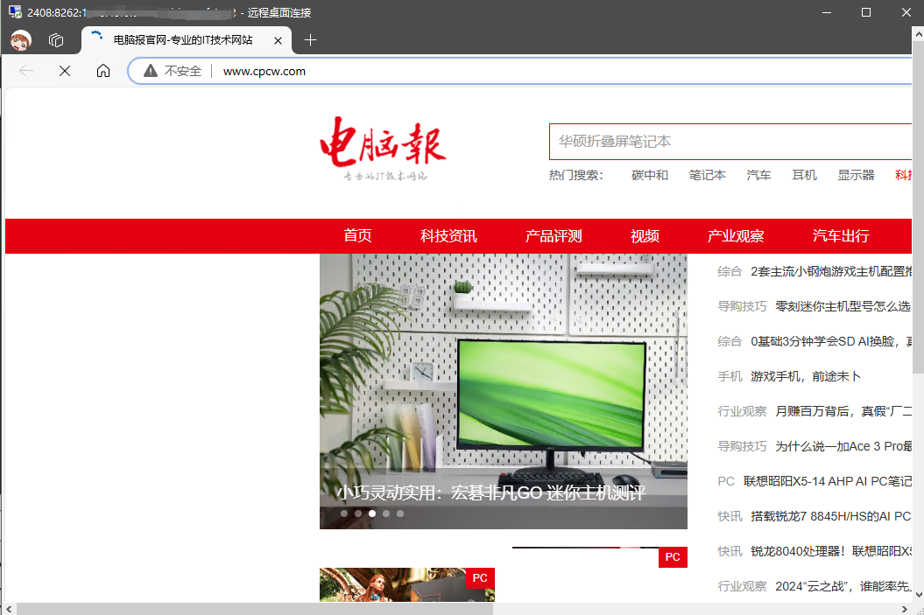Click the 不安全 security warning icon
The height and width of the screenshot is (615, 924).
tap(151, 71)
